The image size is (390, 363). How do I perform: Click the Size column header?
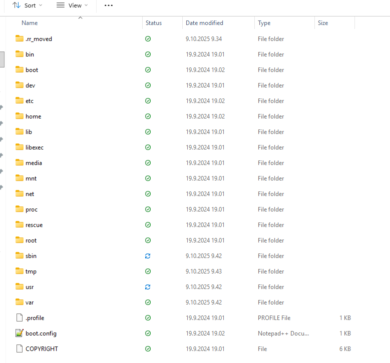coord(323,23)
